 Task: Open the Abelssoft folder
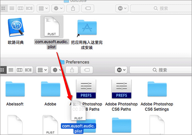pos(15,89)
